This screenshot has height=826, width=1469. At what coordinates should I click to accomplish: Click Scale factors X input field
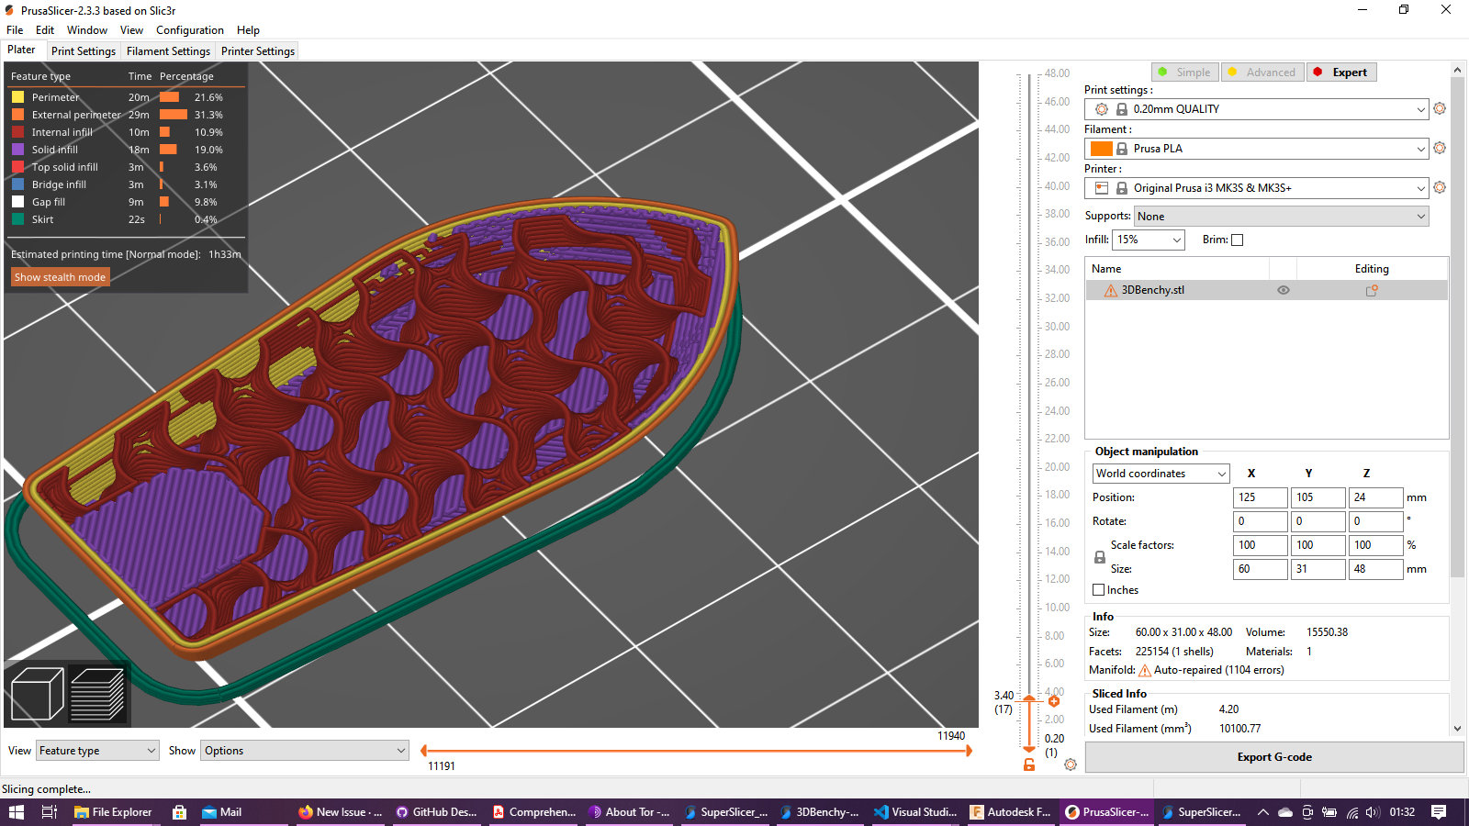(x=1261, y=545)
